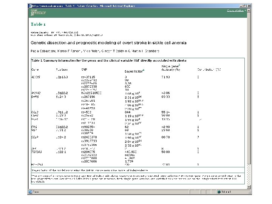The image size is (272, 204).
Task: Click the Internet Explorer icon in the title bar
Action: (x=30, y=6)
